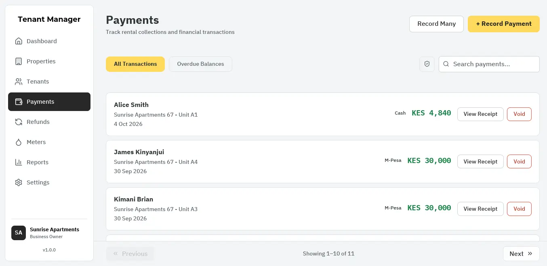The image size is (547, 266).
Task: Go to Settings in the sidebar
Action: pyautogui.click(x=49, y=182)
